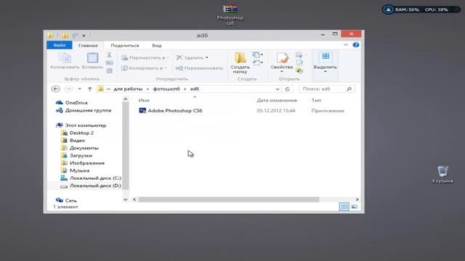This screenshot has height=261, width=465.
Task: Select the Adobe Photoshop CS6 file name
Action: click(175, 111)
